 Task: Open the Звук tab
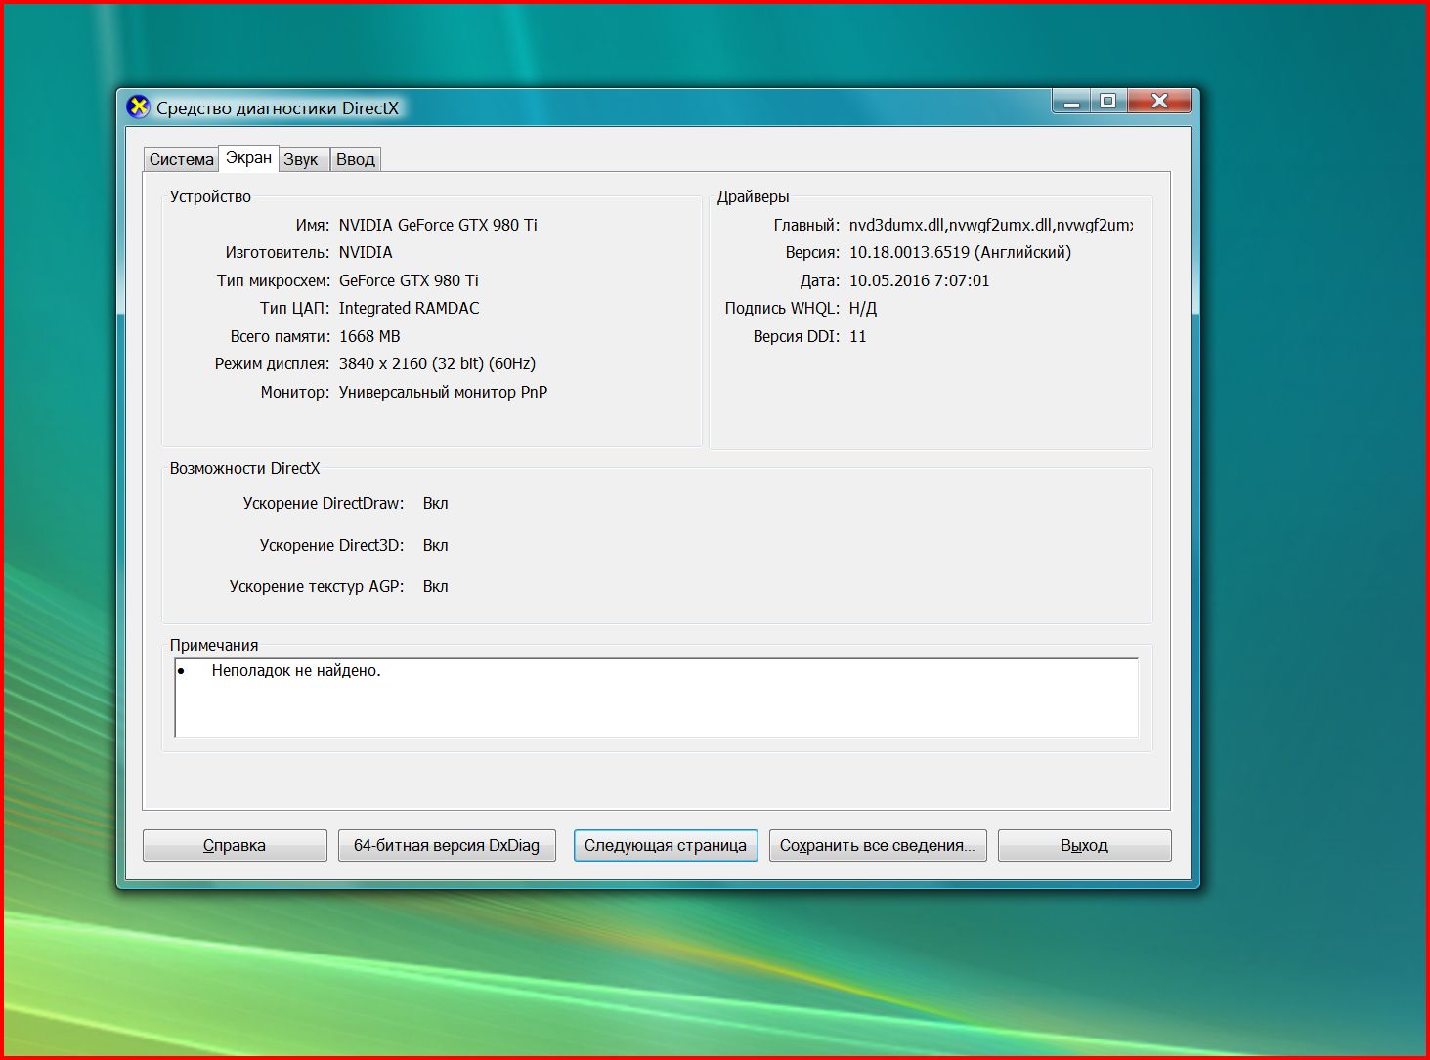pos(301,159)
